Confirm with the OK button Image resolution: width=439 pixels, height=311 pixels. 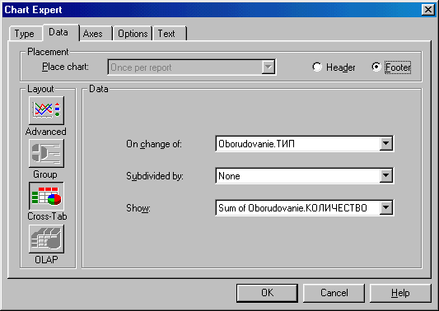pos(267,293)
